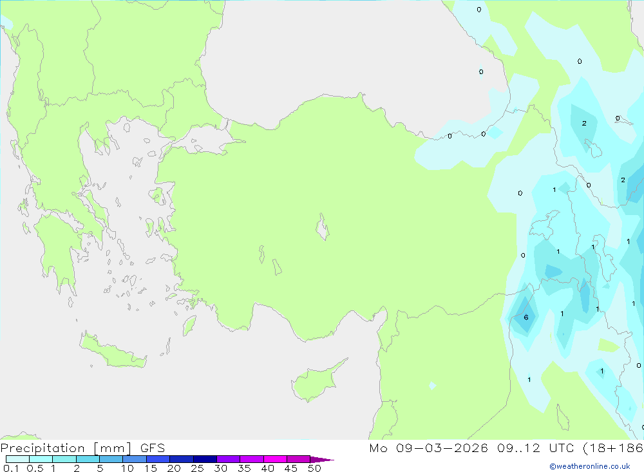This screenshot has width=644, height=472.
Task: Click the '10' legend scale label
Action: click(128, 468)
